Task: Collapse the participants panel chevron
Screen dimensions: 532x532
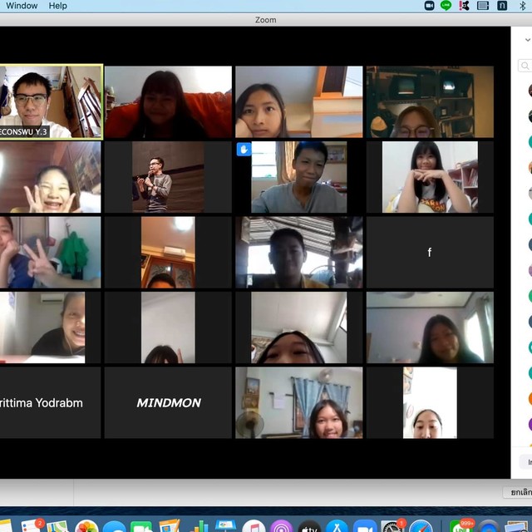Action: click(x=528, y=40)
